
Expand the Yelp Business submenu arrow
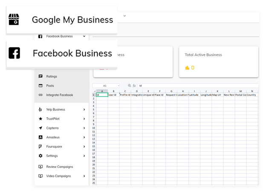(x=84, y=110)
